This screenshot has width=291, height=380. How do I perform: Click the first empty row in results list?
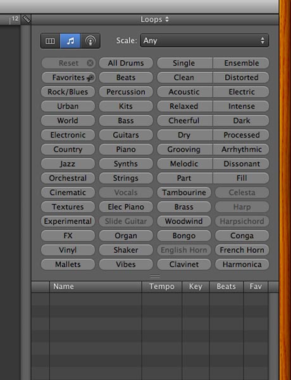click(x=150, y=299)
